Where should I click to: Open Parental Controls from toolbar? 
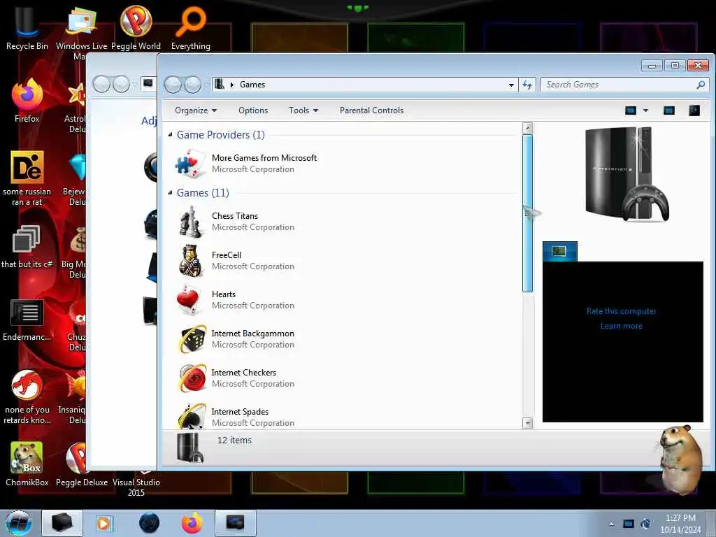click(372, 110)
